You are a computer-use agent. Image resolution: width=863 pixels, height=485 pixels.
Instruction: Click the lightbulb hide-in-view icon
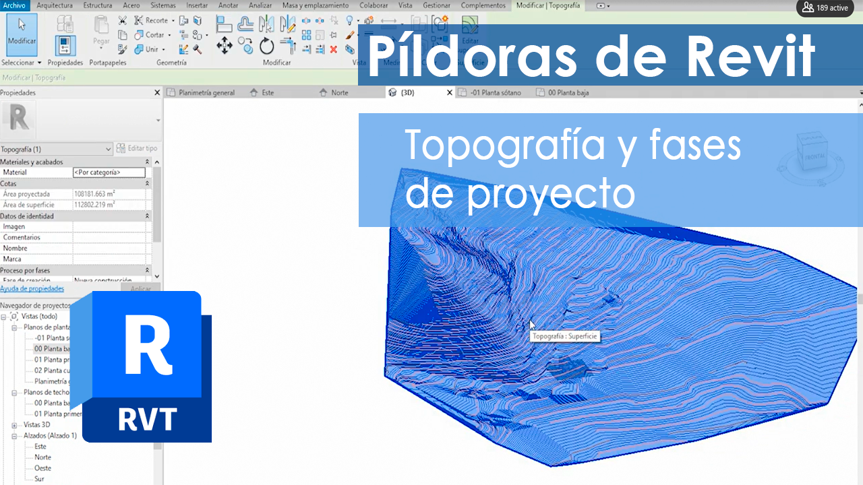pyautogui.click(x=349, y=20)
